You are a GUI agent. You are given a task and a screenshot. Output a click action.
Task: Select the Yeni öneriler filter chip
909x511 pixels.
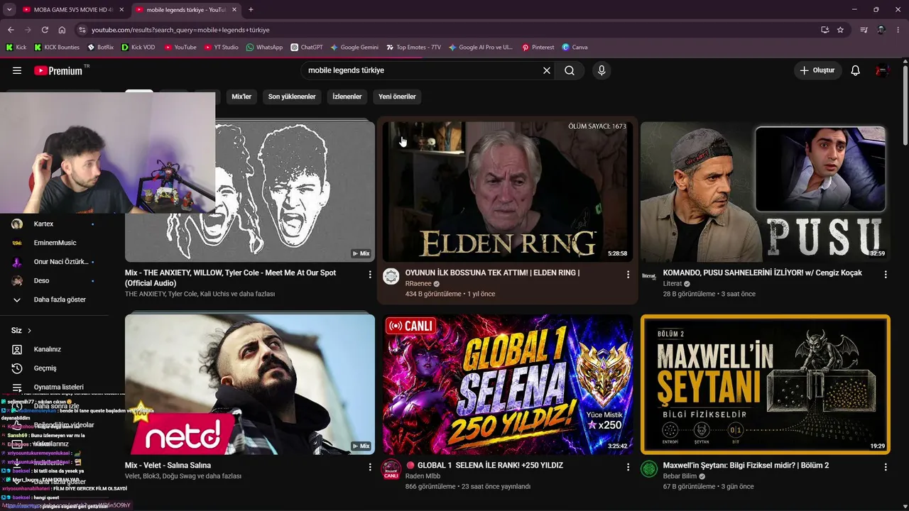tap(397, 97)
